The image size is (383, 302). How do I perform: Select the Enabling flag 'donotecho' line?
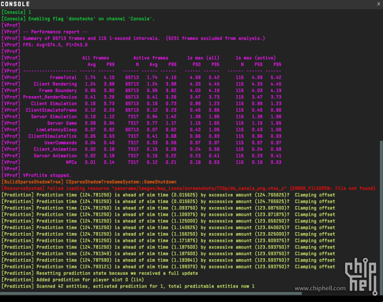(78, 19)
